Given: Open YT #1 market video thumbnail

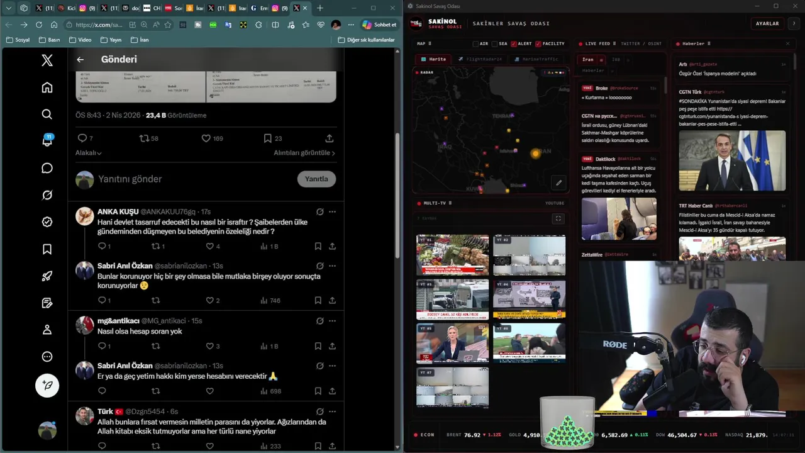Looking at the screenshot, I should pos(452,255).
